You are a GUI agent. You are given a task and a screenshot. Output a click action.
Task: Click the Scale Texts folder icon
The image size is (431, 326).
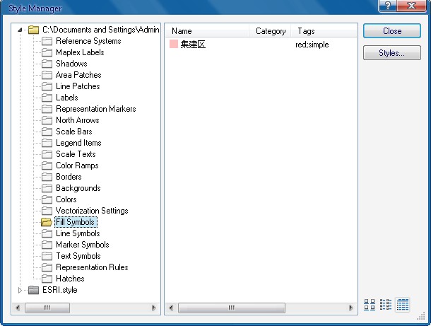pos(47,154)
